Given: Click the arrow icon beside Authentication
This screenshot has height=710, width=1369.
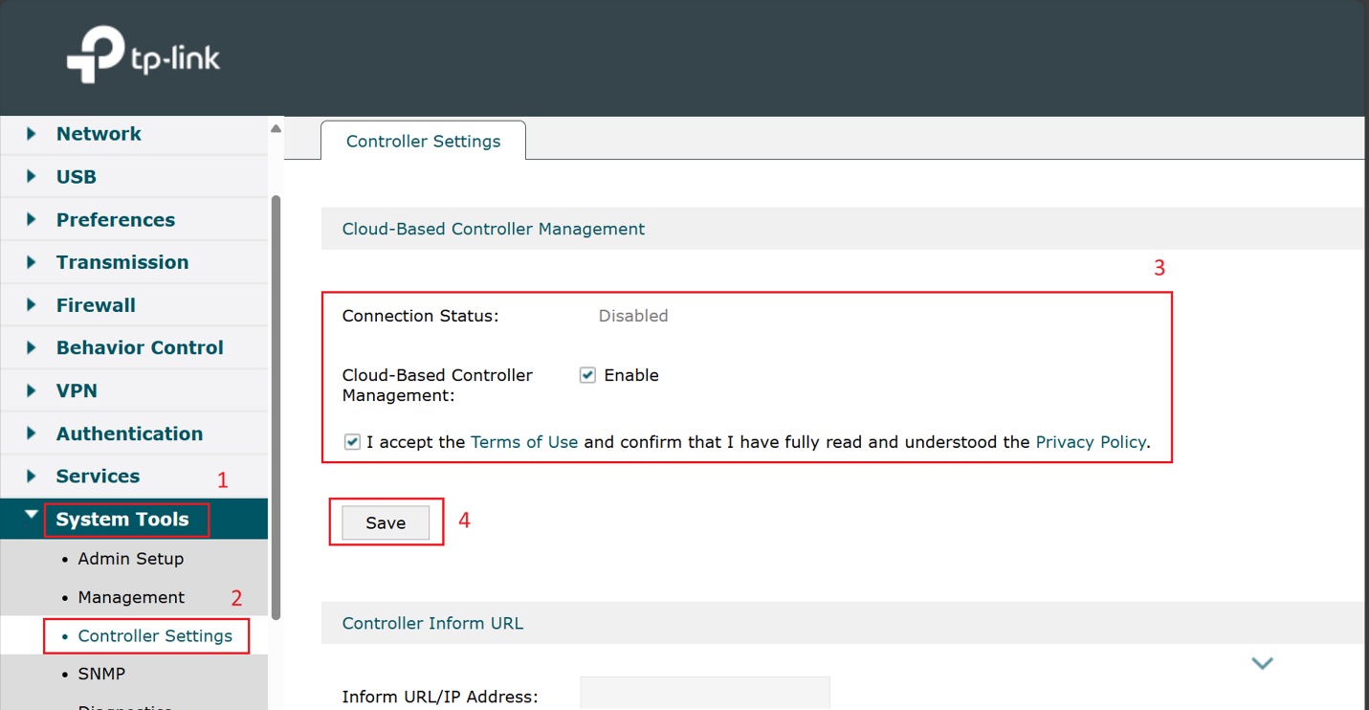Looking at the screenshot, I should tap(32, 433).
